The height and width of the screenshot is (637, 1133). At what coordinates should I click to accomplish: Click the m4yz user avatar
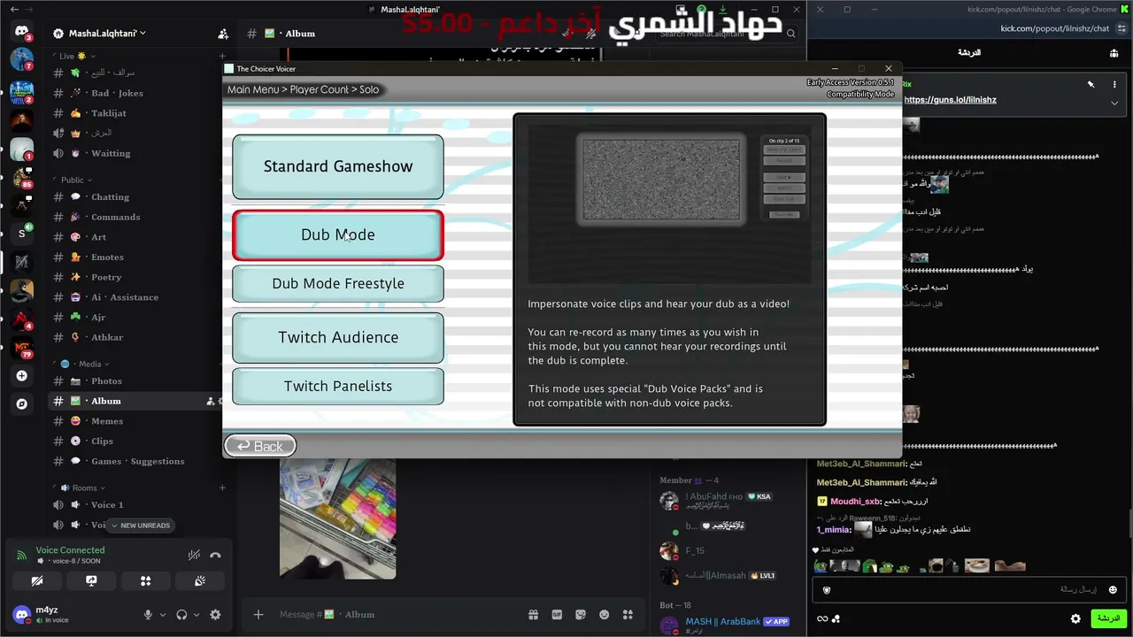click(x=21, y=614)
